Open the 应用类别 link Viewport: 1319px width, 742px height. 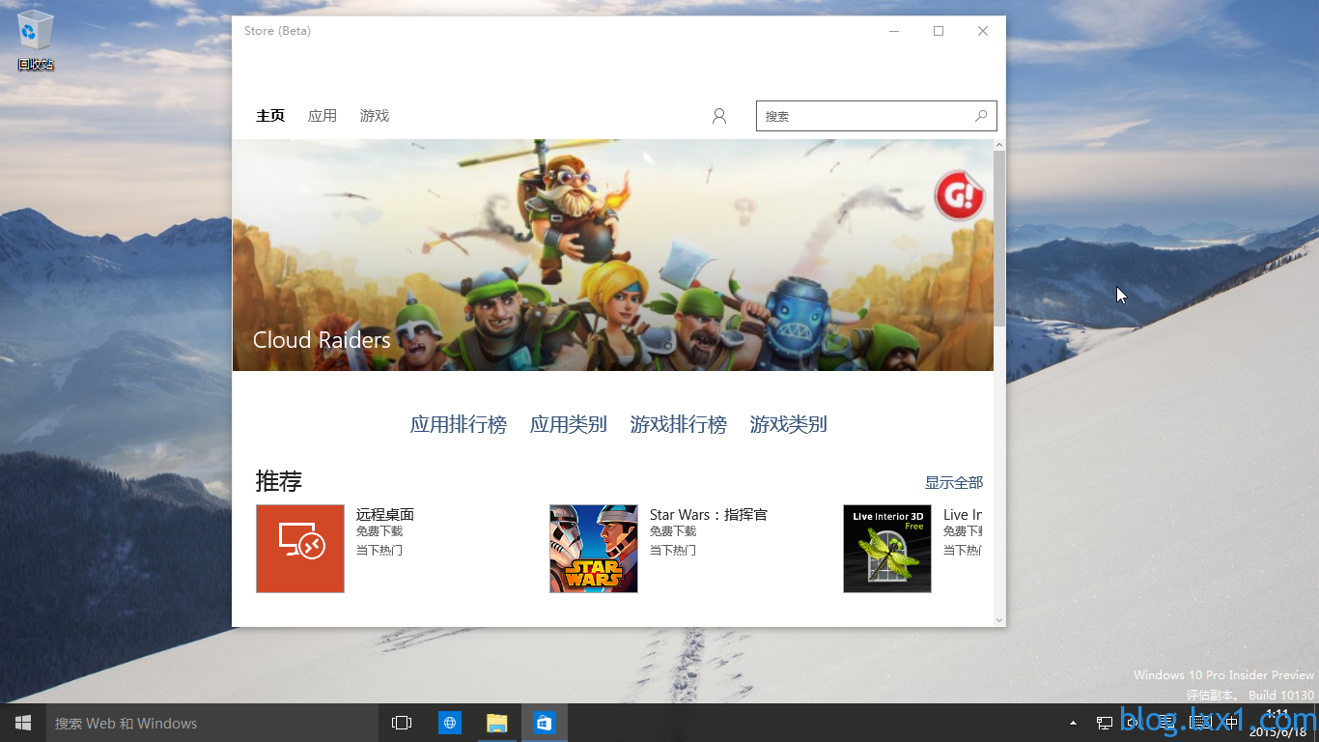[x=569, y=424]
